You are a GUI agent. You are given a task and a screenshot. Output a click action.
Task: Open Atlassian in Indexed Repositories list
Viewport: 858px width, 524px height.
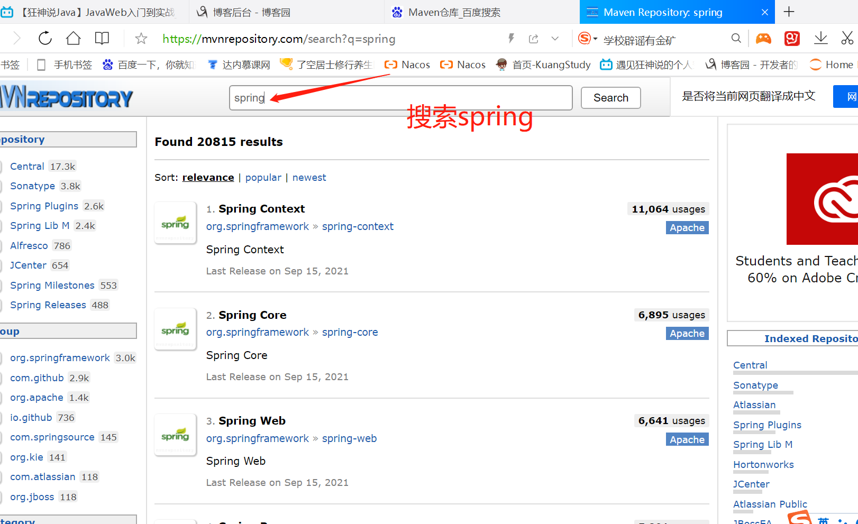[x=754, y=405]
